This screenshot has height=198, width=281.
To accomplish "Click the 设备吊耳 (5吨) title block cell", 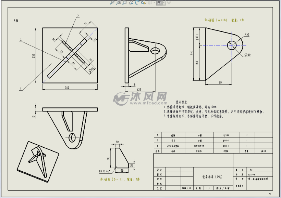I will 210,176.
